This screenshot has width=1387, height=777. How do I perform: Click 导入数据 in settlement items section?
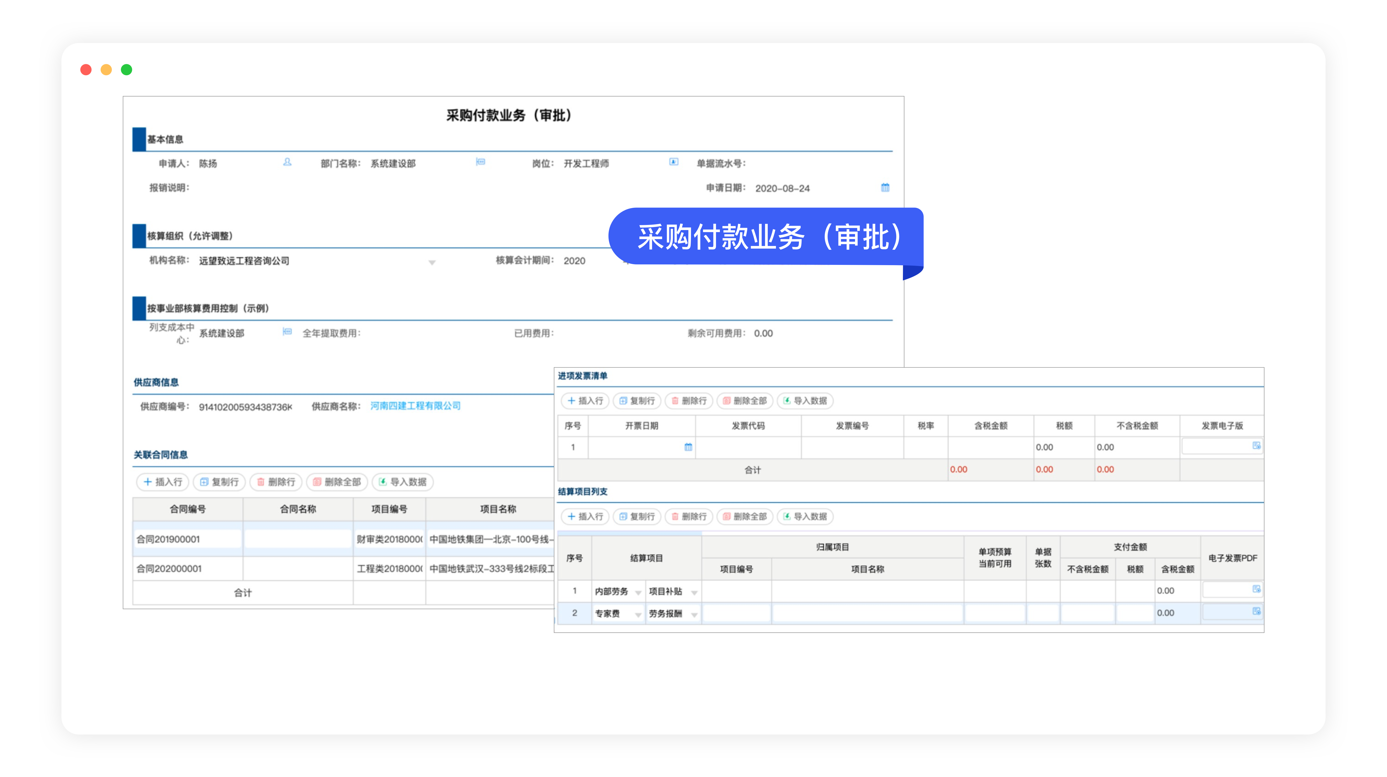point(805,516)
